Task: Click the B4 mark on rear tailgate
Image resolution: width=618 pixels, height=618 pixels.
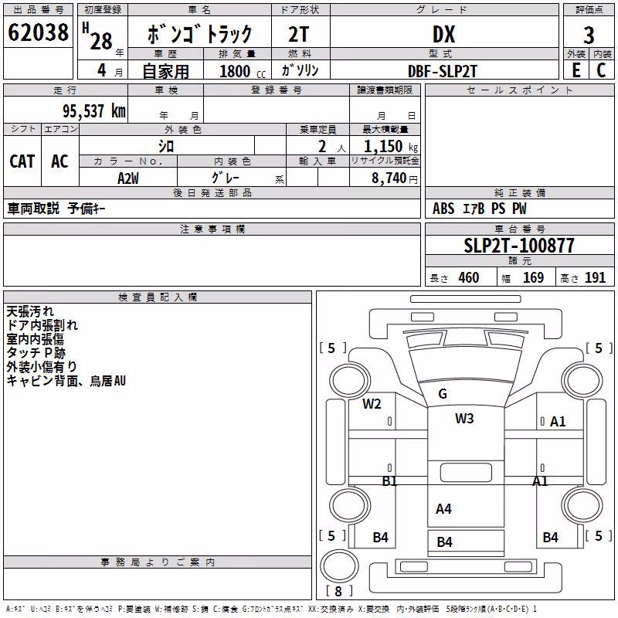Action: click(x=445, y=542)
